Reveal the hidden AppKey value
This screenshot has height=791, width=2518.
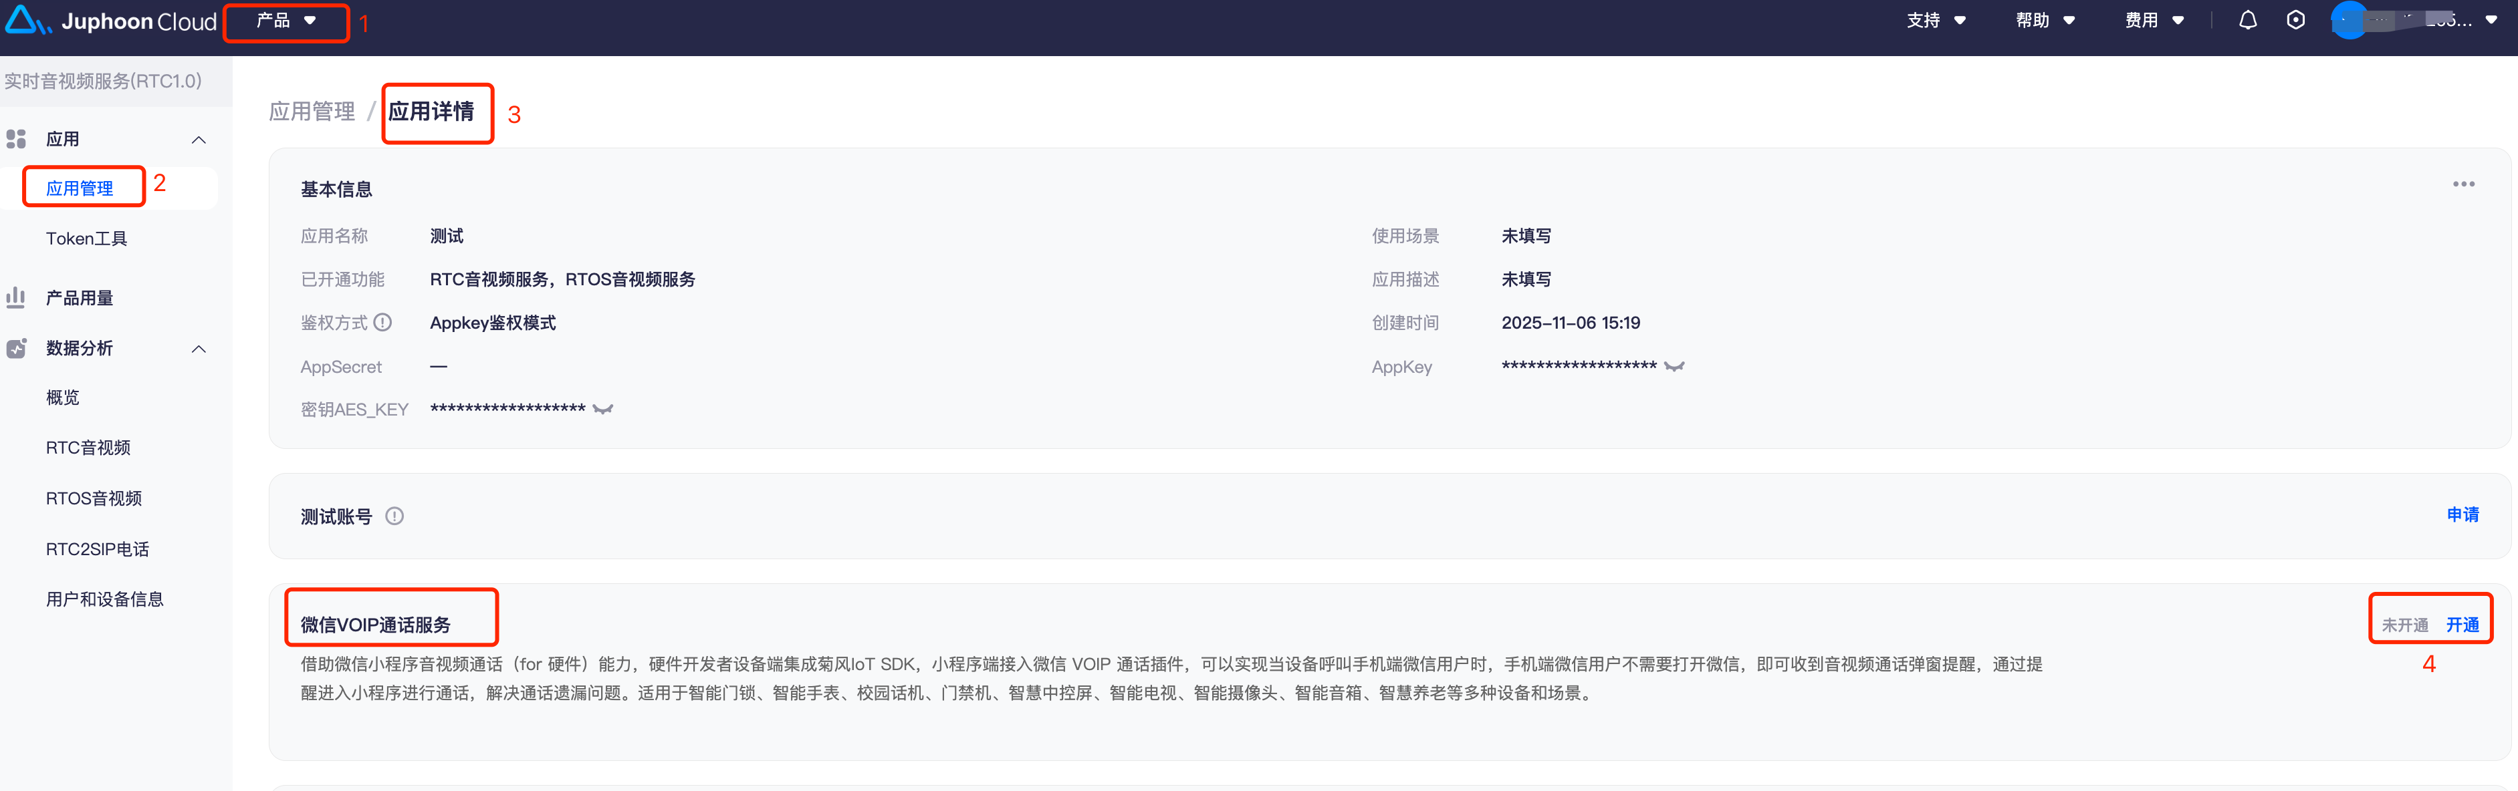click(x=1674, y=367)
